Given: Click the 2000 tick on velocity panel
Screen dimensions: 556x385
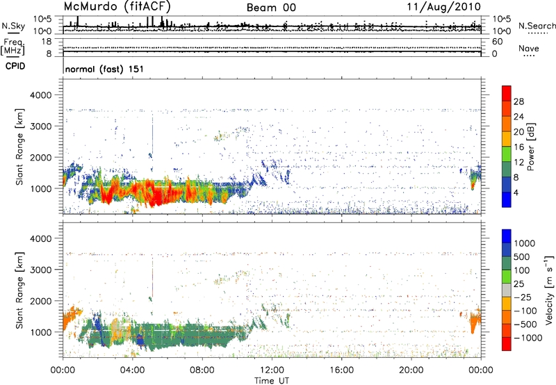Looking at the screenshot, I should pos(41,301).
